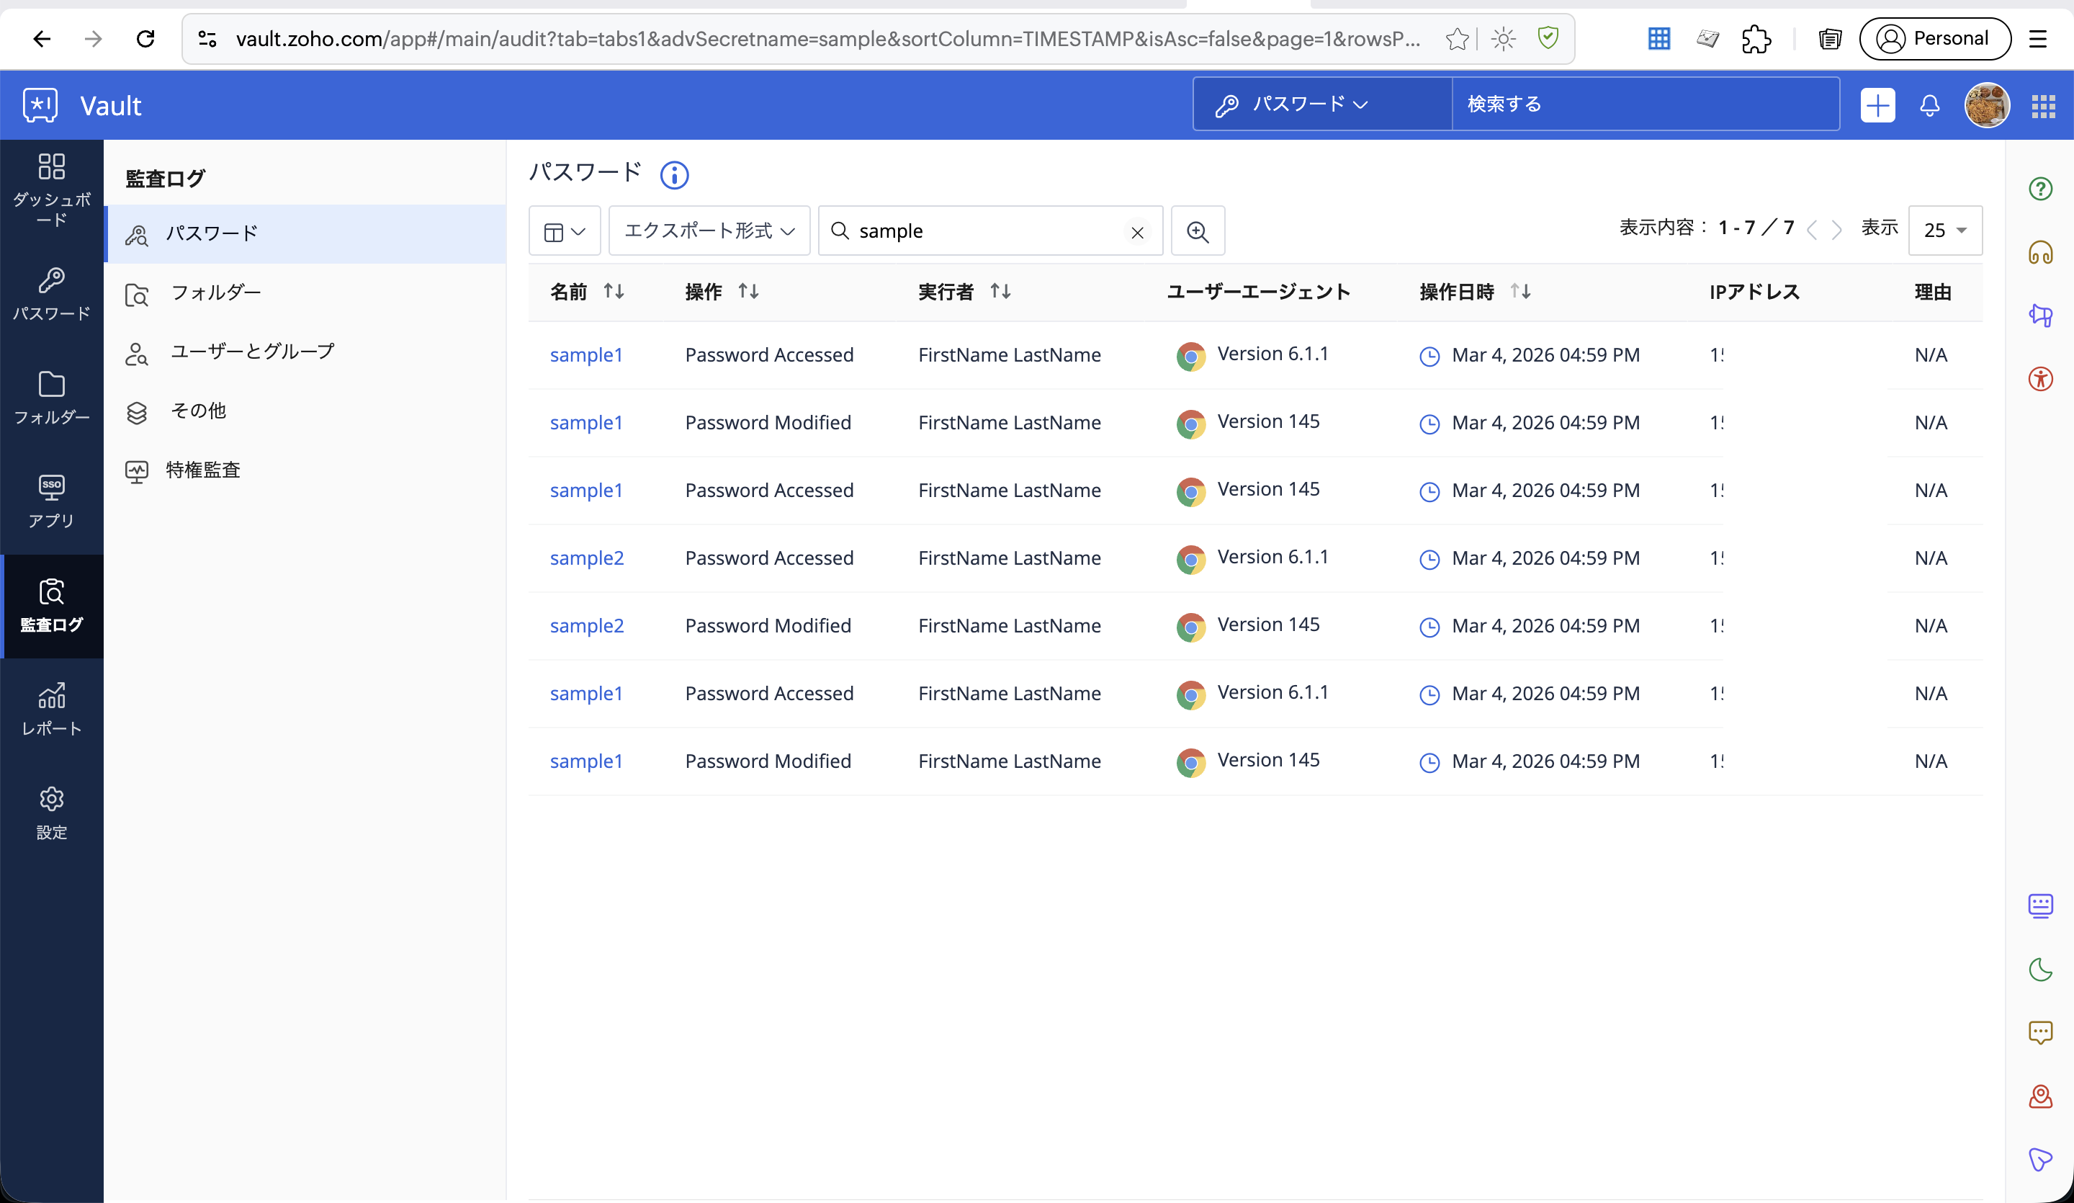The image size is (2074, 1203).
Task: Click the info icon beside パスワード heading
Action: 674,174
